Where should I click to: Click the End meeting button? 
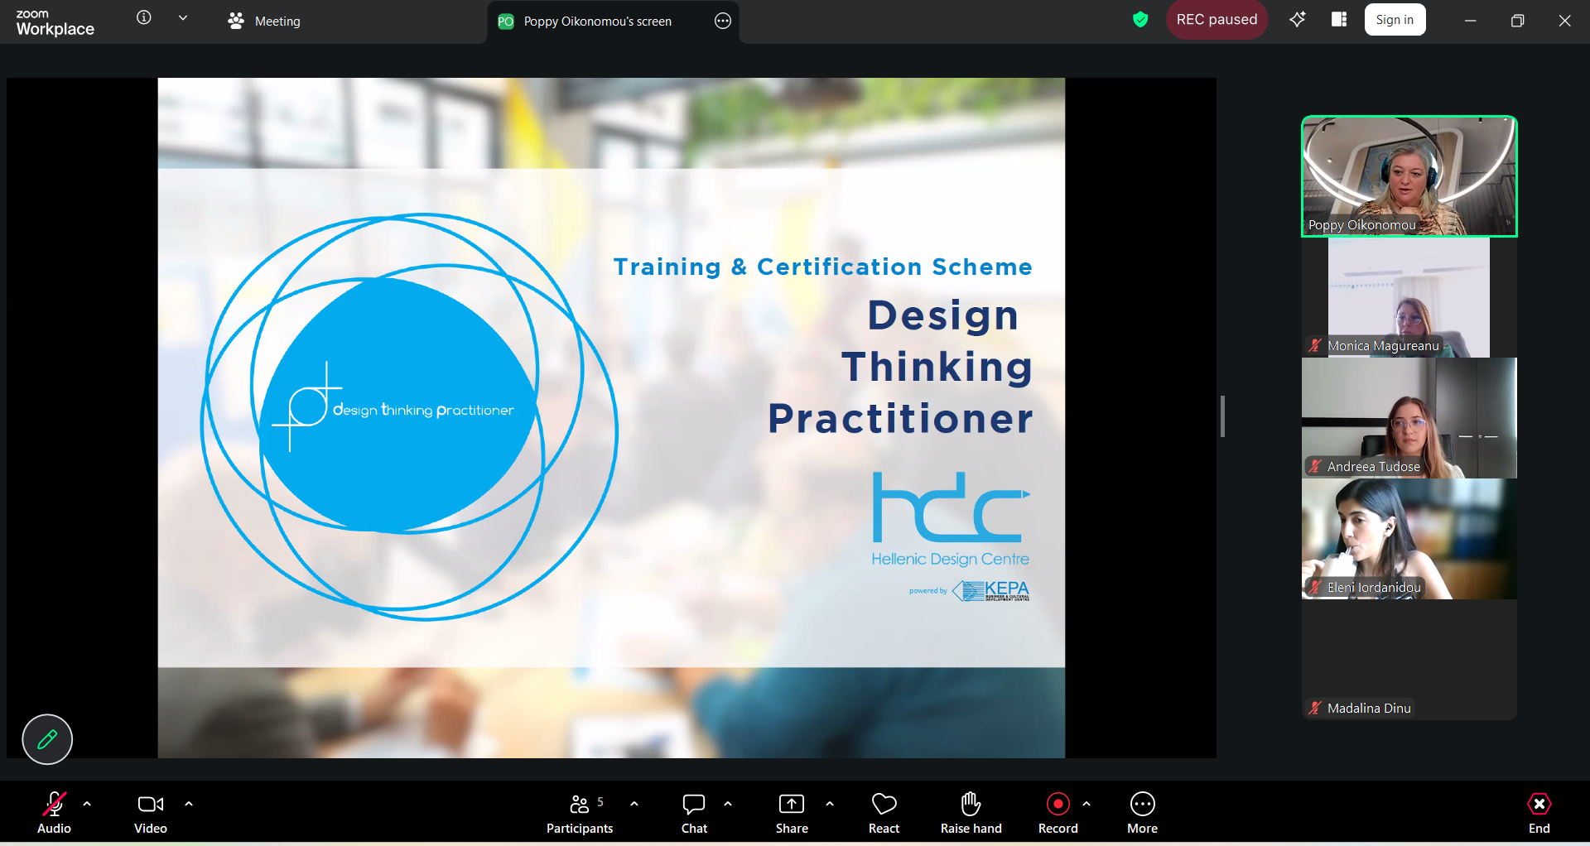pos(1539,813)
